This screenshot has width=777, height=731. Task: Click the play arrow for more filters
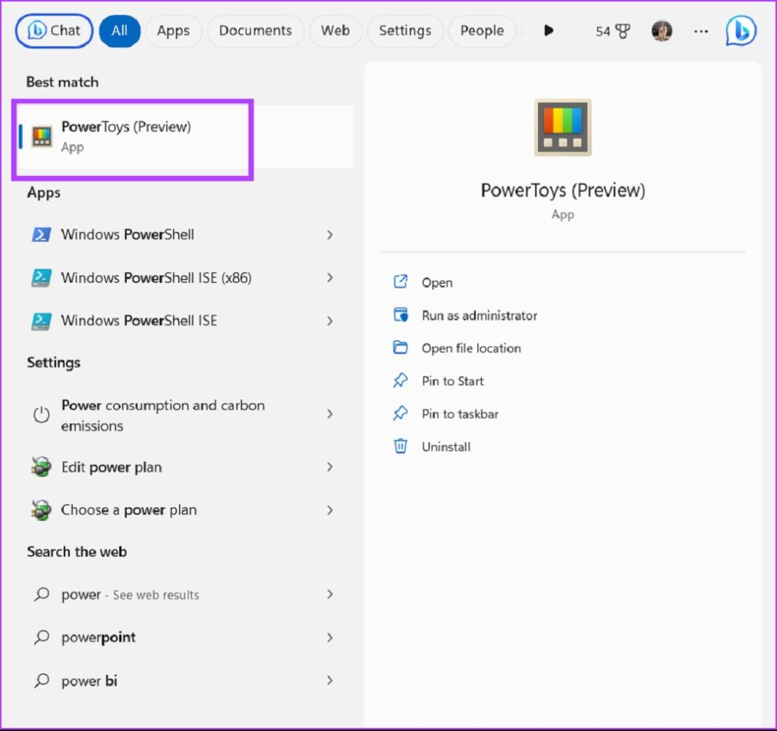click(x=548, y=30)
